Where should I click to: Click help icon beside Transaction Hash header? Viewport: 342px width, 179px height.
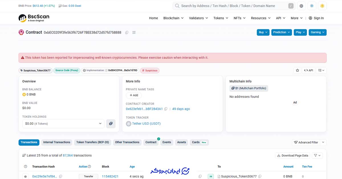[26, 166]
